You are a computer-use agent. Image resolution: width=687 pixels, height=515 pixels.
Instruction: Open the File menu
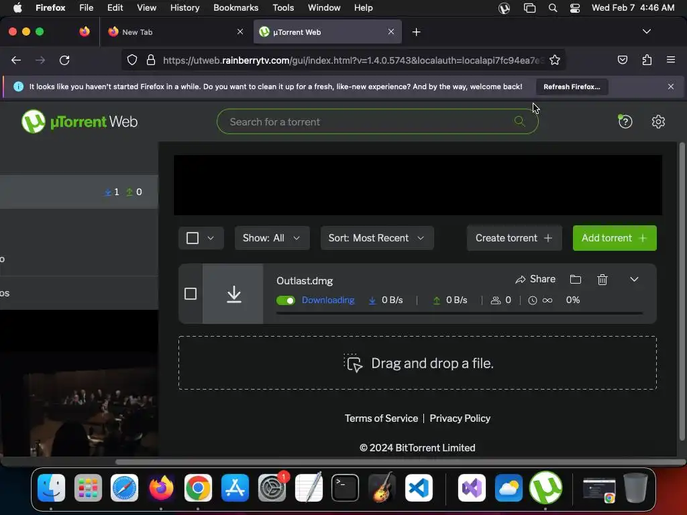(86, 8)
